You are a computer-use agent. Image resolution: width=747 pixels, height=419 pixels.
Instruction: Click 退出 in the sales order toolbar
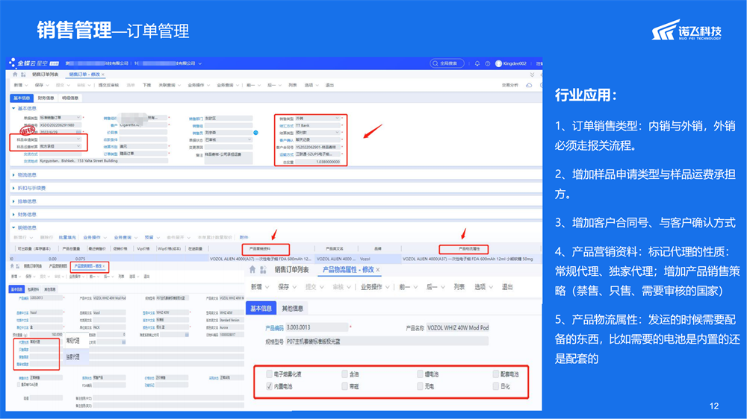(x=329, y=85)
